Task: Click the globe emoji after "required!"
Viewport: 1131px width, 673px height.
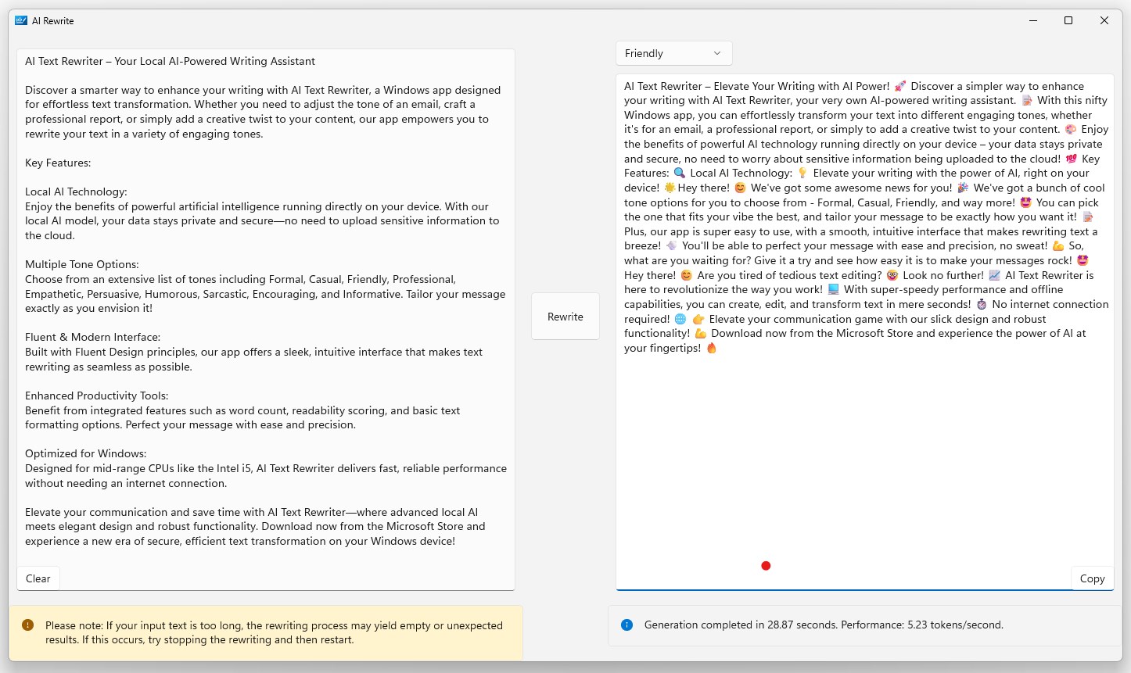Action: (x=680, y=320)
